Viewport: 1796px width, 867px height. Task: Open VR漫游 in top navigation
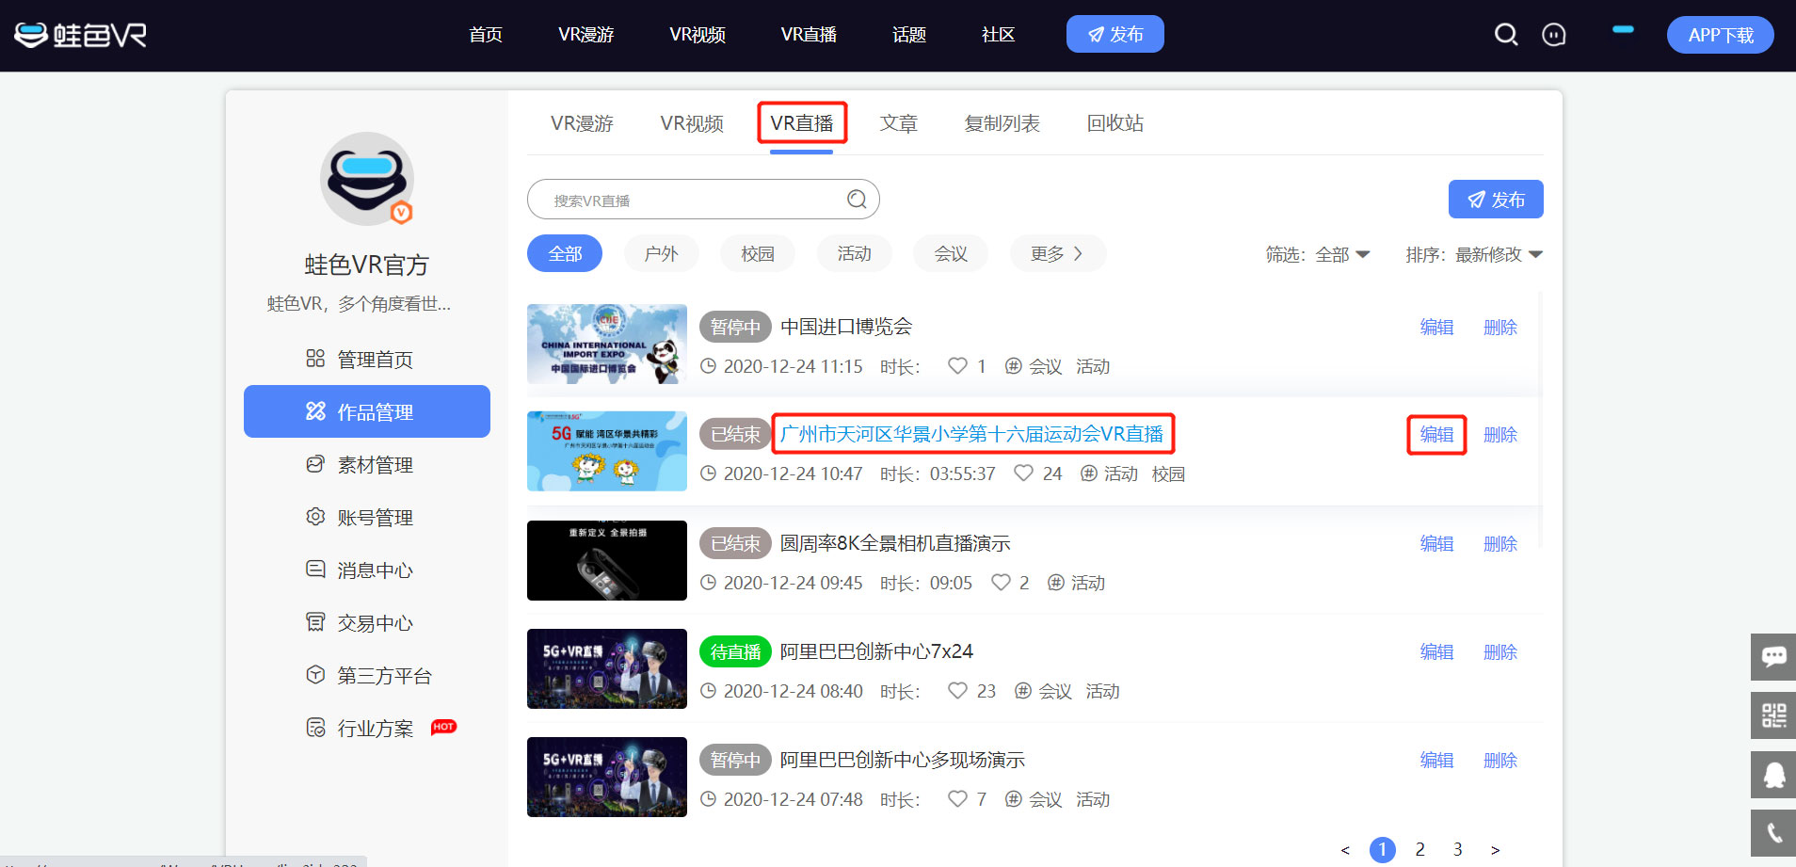tap(585, 35)
